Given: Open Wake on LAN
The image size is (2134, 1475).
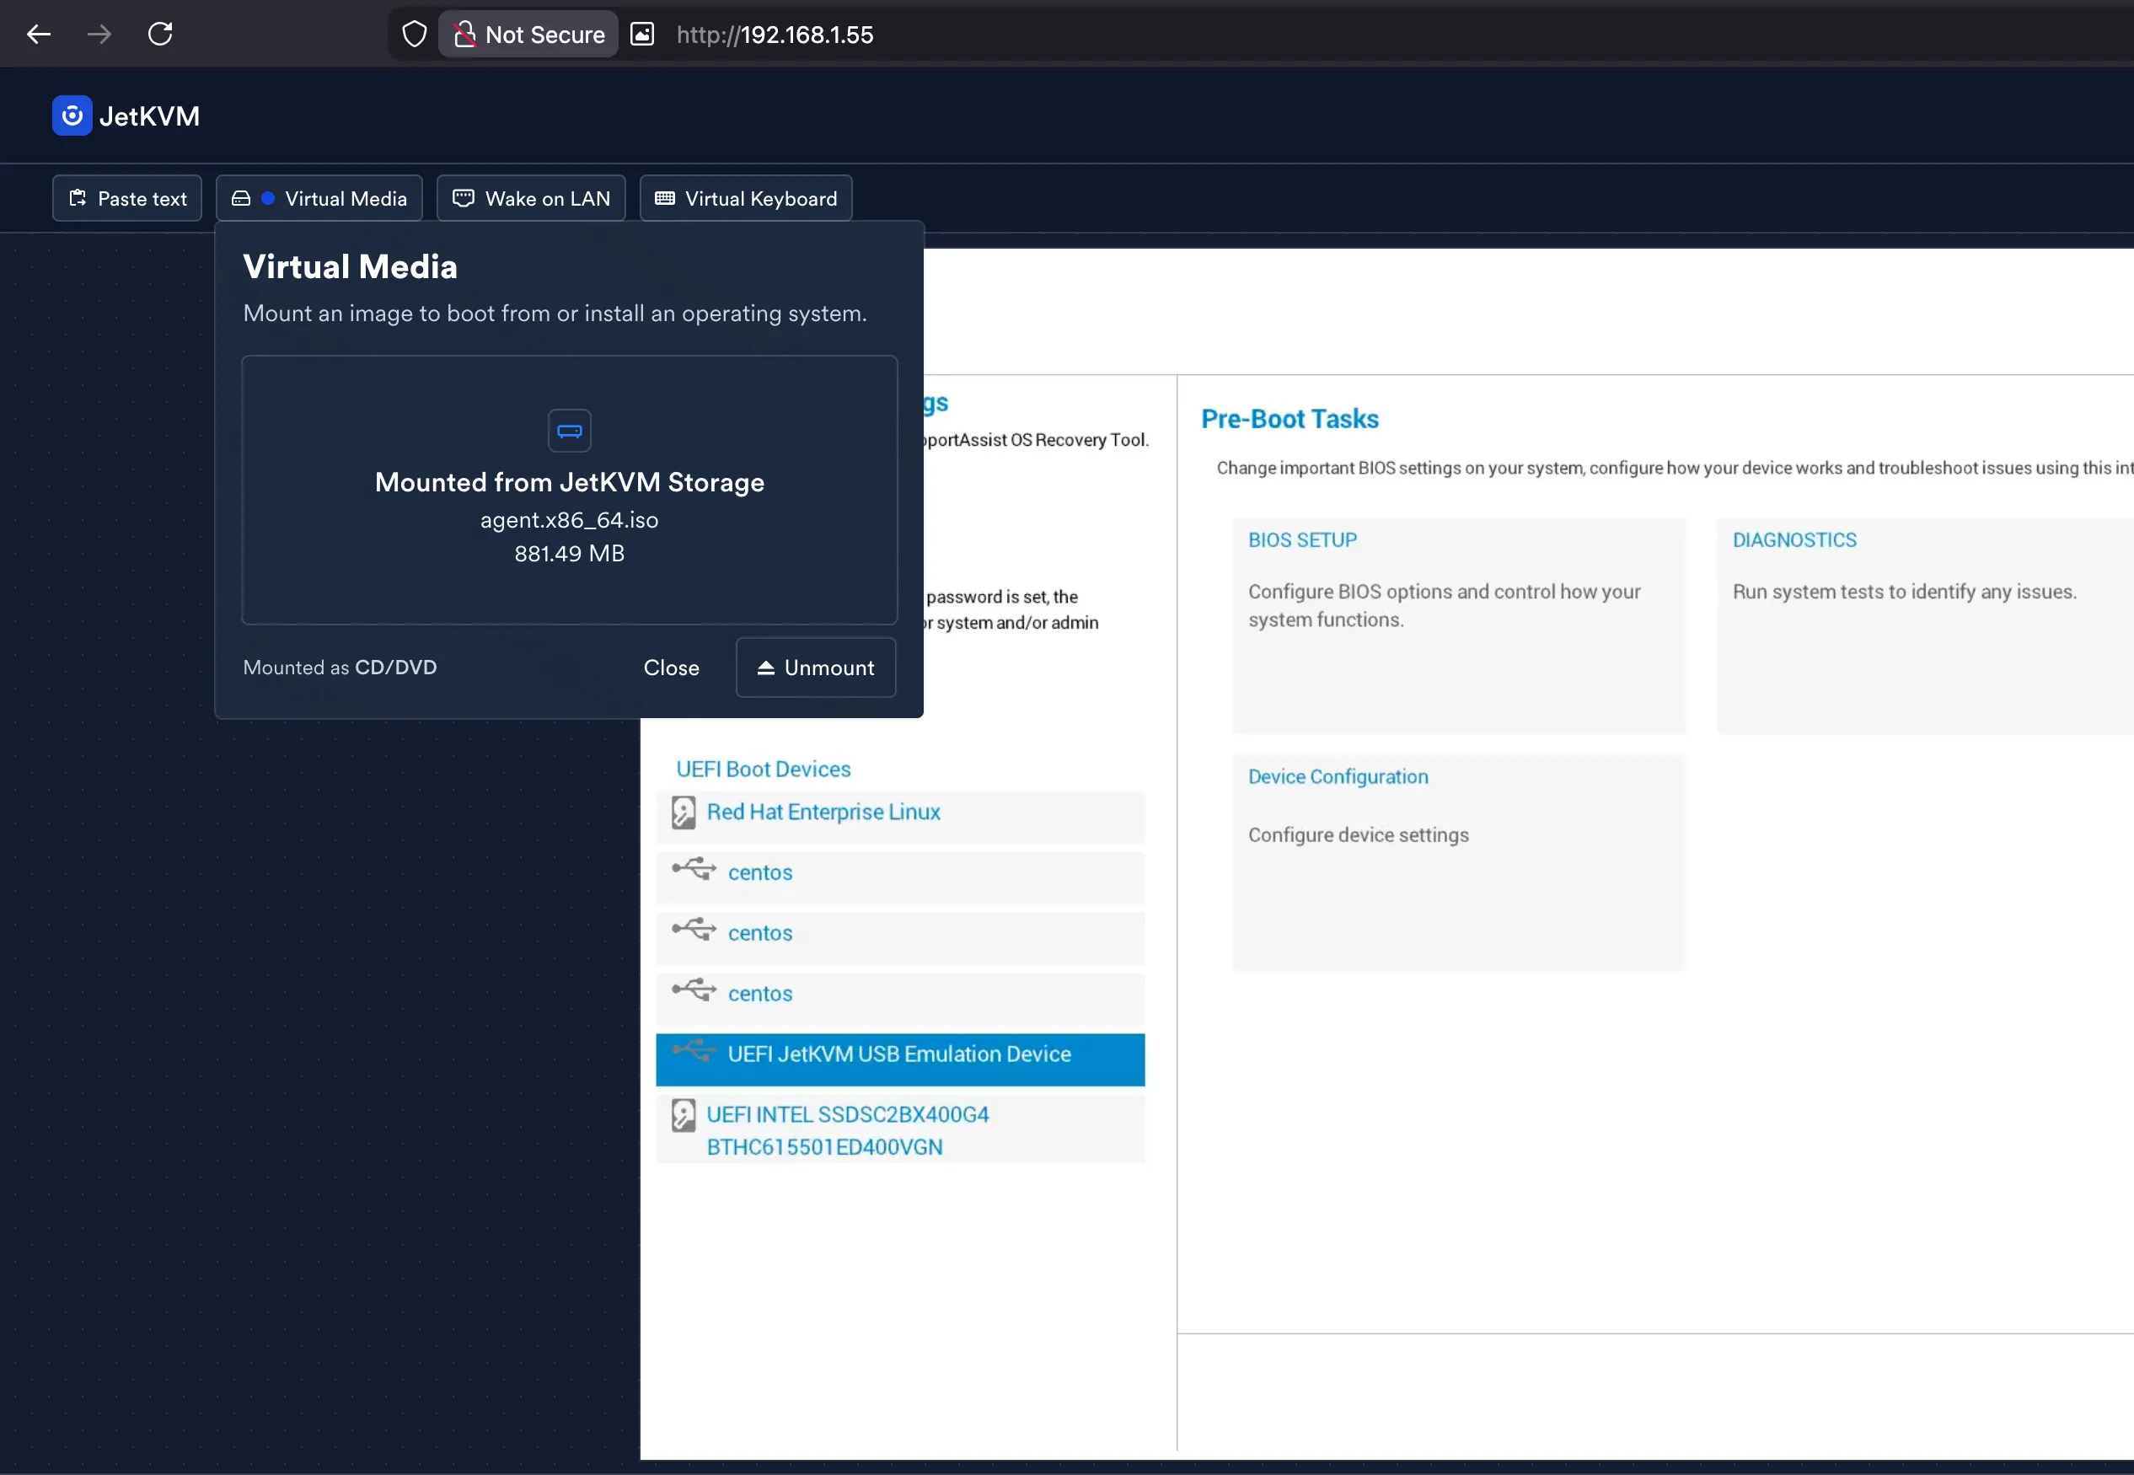Looking at the screenshot, I should 530,199.
